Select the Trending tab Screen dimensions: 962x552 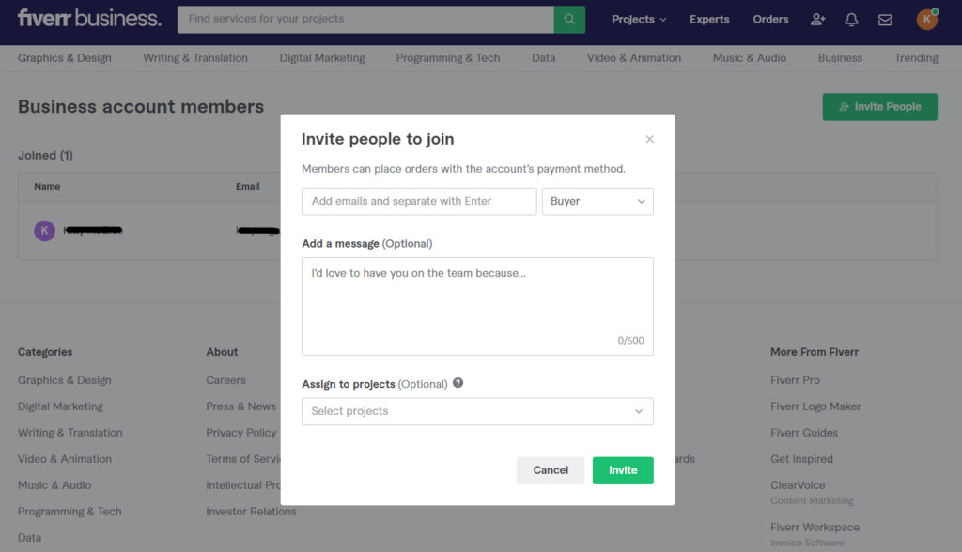pos(915,57)
